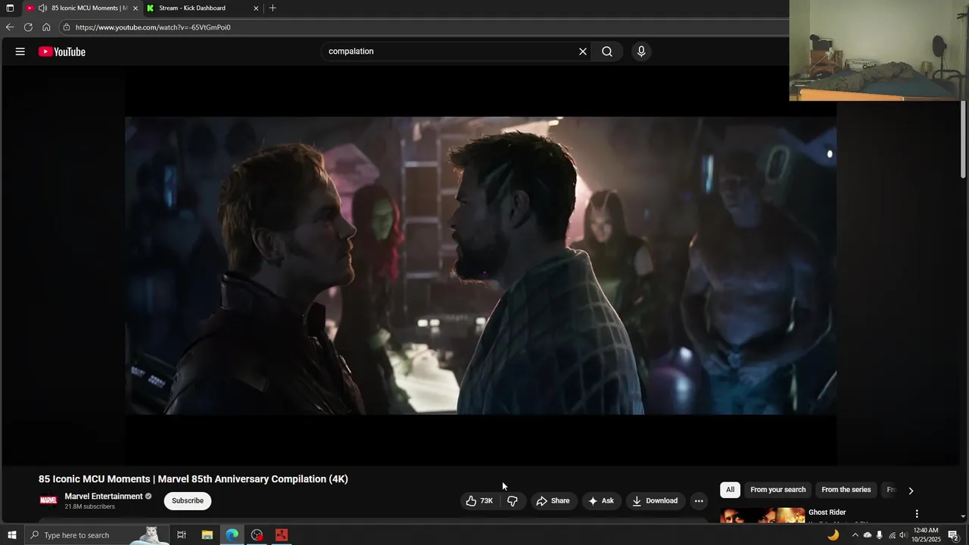Close the Kick Dashboard tab
The image size is (969, 545).
click(x=256, y=8)
